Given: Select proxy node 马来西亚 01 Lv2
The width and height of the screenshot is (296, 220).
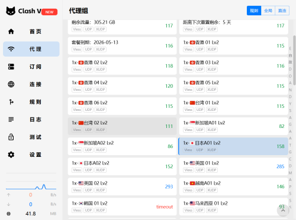Looking at the screenshot, I should (x=234, y=206).
